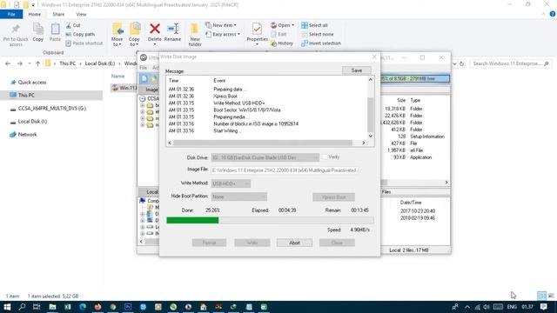Click Copy path in the Clipboard group
This screenshot has width=557, height=313.
(80, 35)
